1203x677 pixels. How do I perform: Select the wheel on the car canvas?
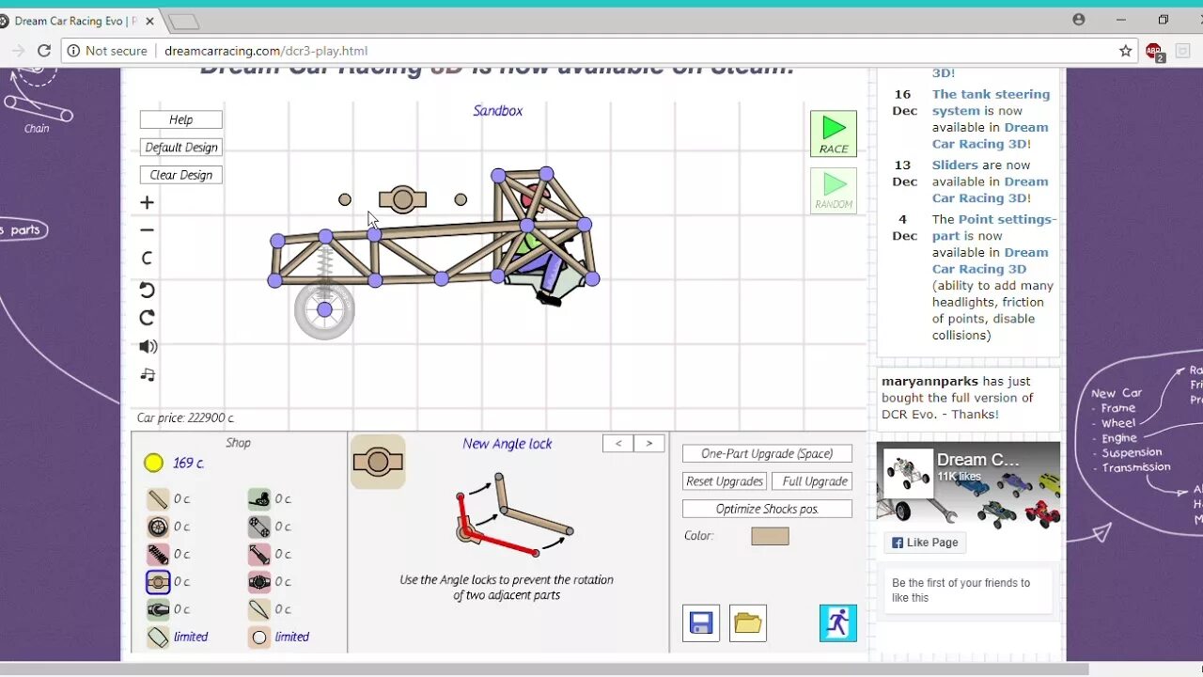[x=324, y=309]
